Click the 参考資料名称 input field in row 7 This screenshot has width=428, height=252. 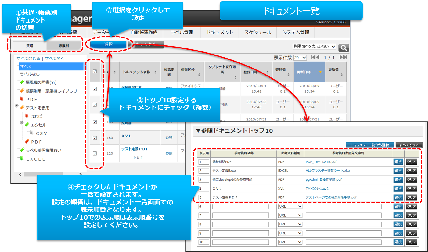[240, 215]
